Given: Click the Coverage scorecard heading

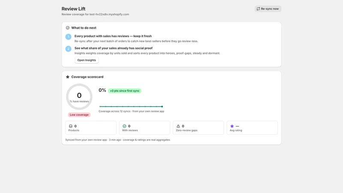Looking at the screenshot, I should pos(87,77).
